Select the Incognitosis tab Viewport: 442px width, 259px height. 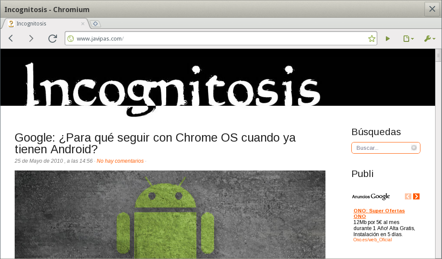point(46,24)
